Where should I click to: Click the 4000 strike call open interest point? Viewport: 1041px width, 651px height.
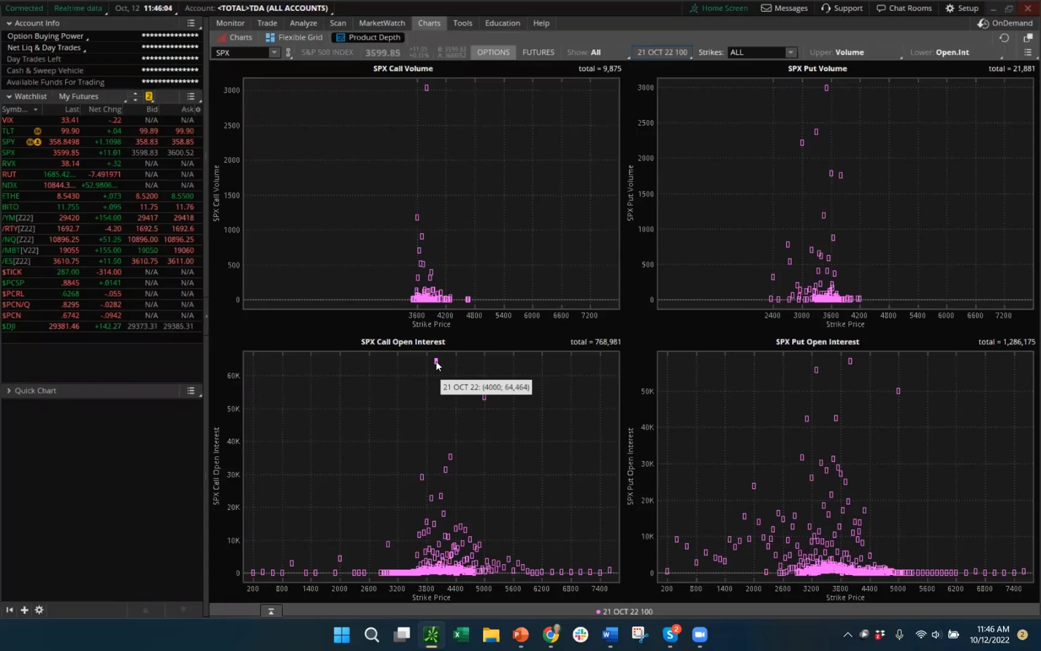pyautogui.click(x=436, y=361)
